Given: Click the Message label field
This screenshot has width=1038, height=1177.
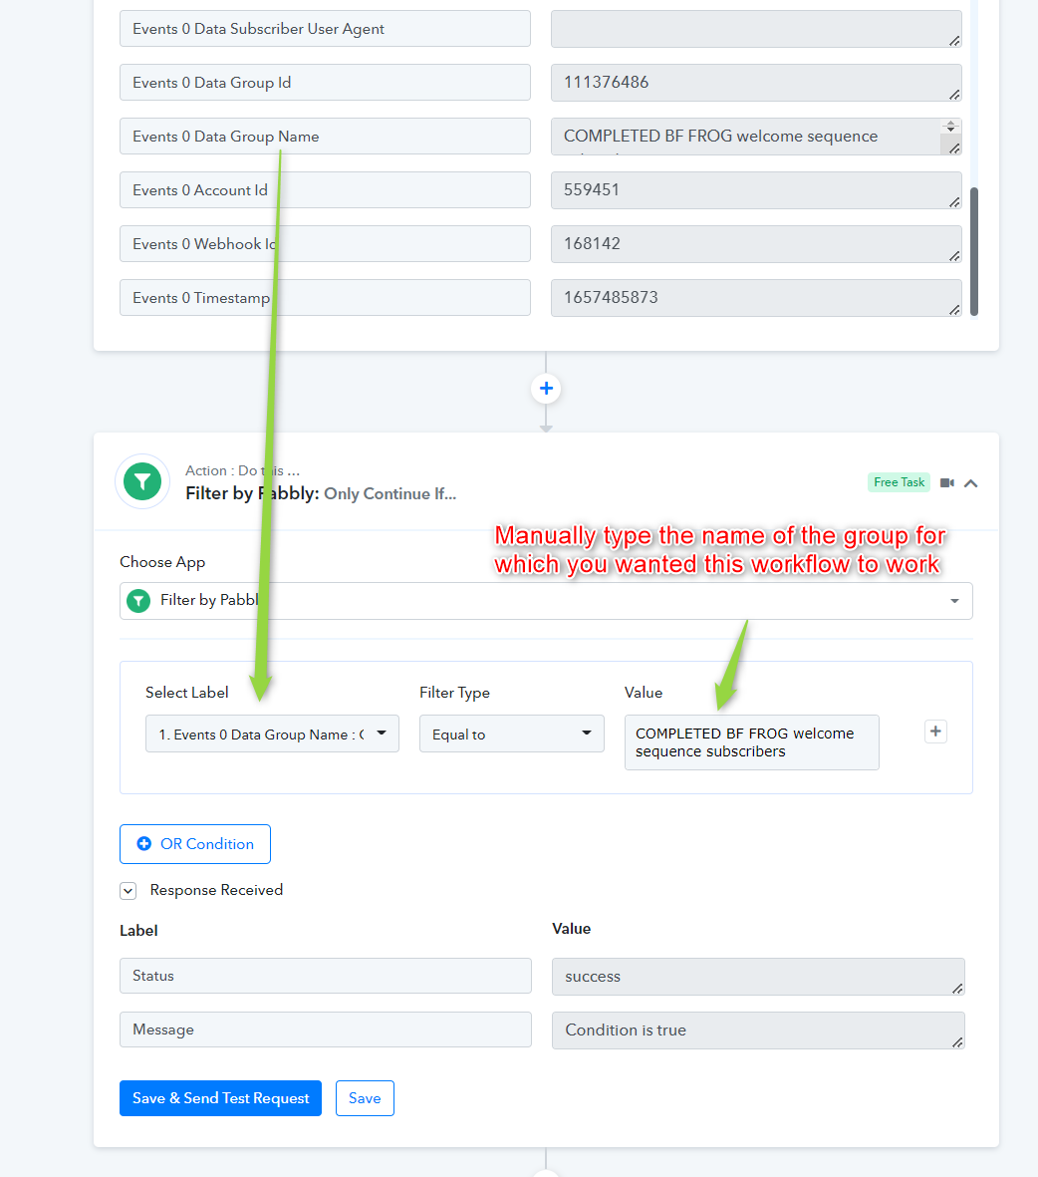Looking at the screenshot, I should [x=325, y=1030].
